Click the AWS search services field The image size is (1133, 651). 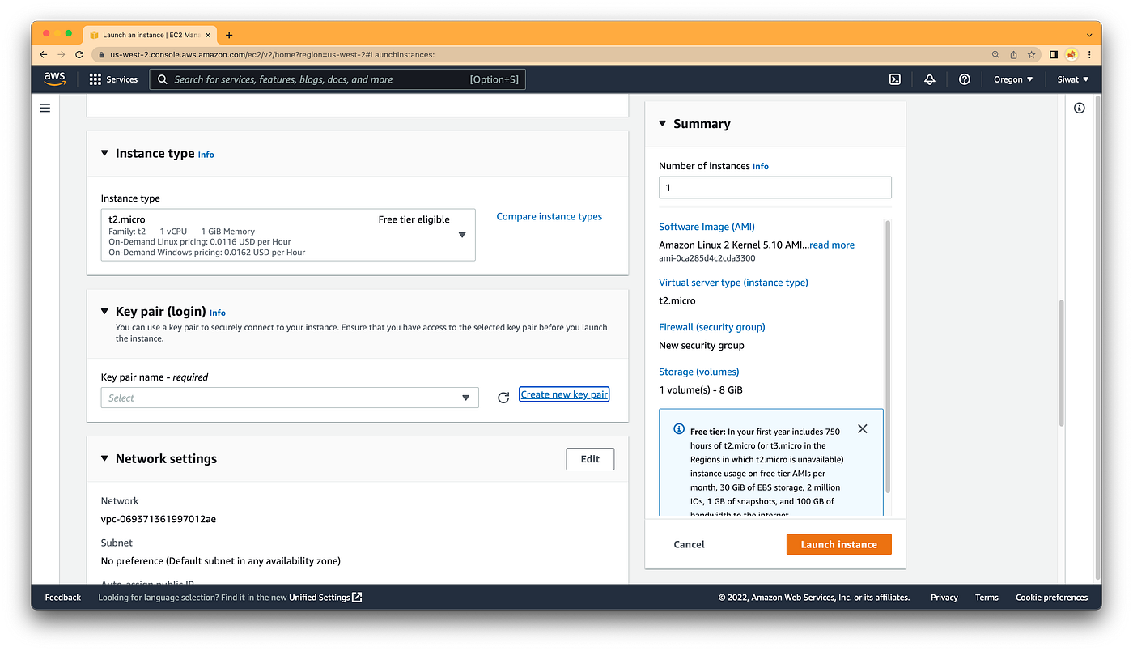[x=337, y=79]
